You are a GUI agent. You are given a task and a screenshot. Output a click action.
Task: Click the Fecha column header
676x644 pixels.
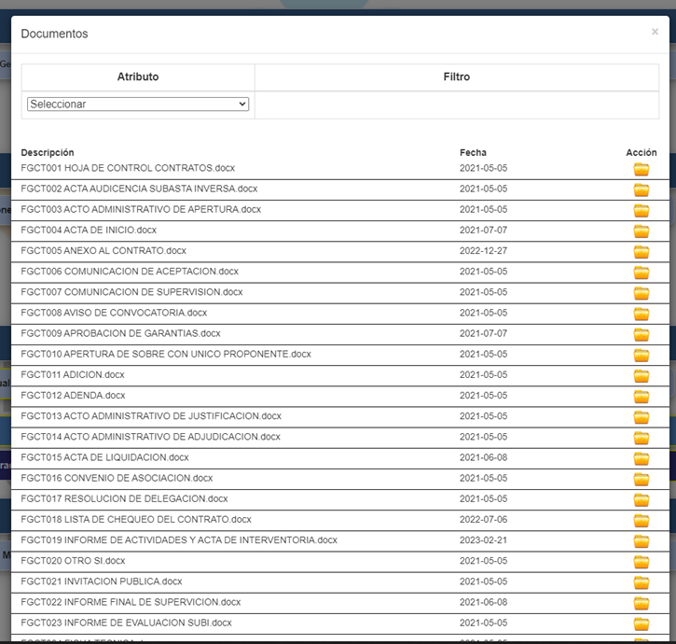[x=473, y=152]
